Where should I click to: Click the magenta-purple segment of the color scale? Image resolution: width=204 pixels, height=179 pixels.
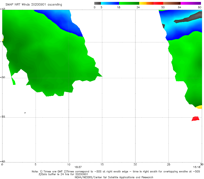pyautogui.click(x=191, y=3)
